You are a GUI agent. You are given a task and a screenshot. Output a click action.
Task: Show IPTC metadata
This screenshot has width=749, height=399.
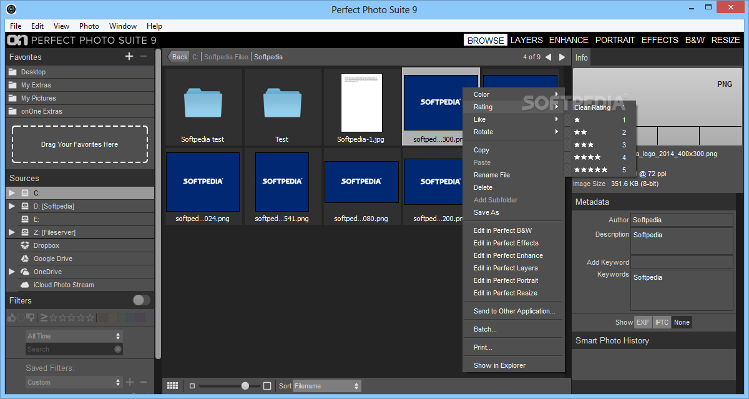pyautogui.click(x=662, y=322)
